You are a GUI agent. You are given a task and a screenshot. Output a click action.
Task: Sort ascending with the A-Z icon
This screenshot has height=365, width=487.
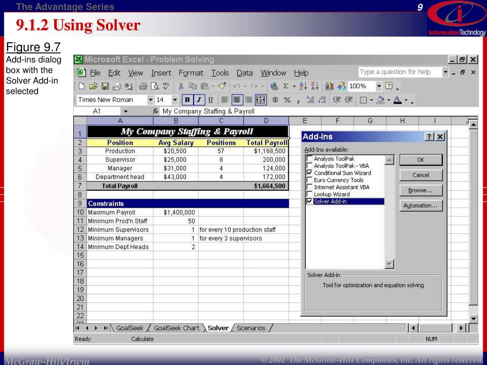pos(303,86)
